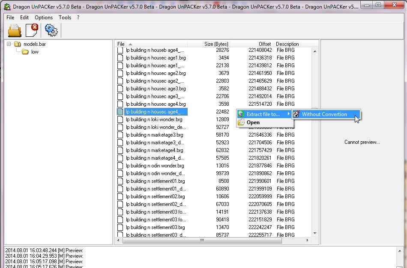Image resolution: width=407 pixels, height=268 pixels.
Task: Close current file via red X icon
Action: click(x=32, y=30)
